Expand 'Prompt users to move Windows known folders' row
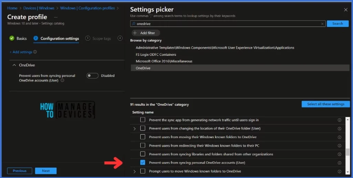353x178 pixels. pyautogui.click(x=134, y=171)
